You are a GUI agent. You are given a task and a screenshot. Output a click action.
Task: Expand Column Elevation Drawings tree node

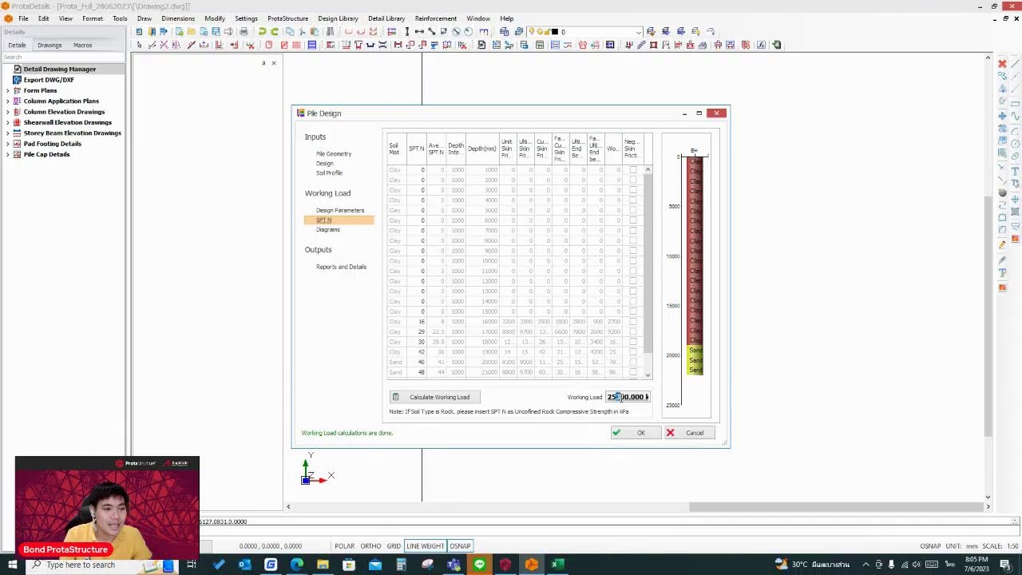7,112
